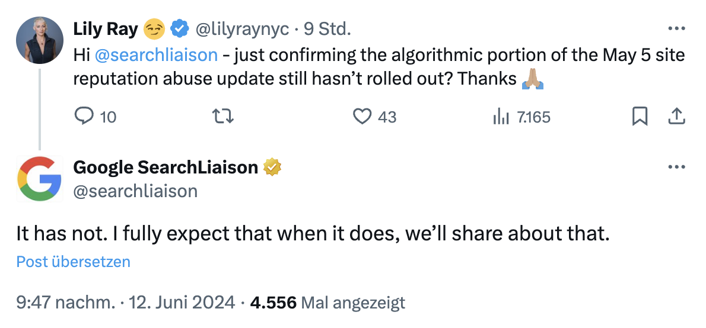Open the @searchliaison handle under Google's name
This screenshot has width=706, height=328.
(x=135, y=190)
